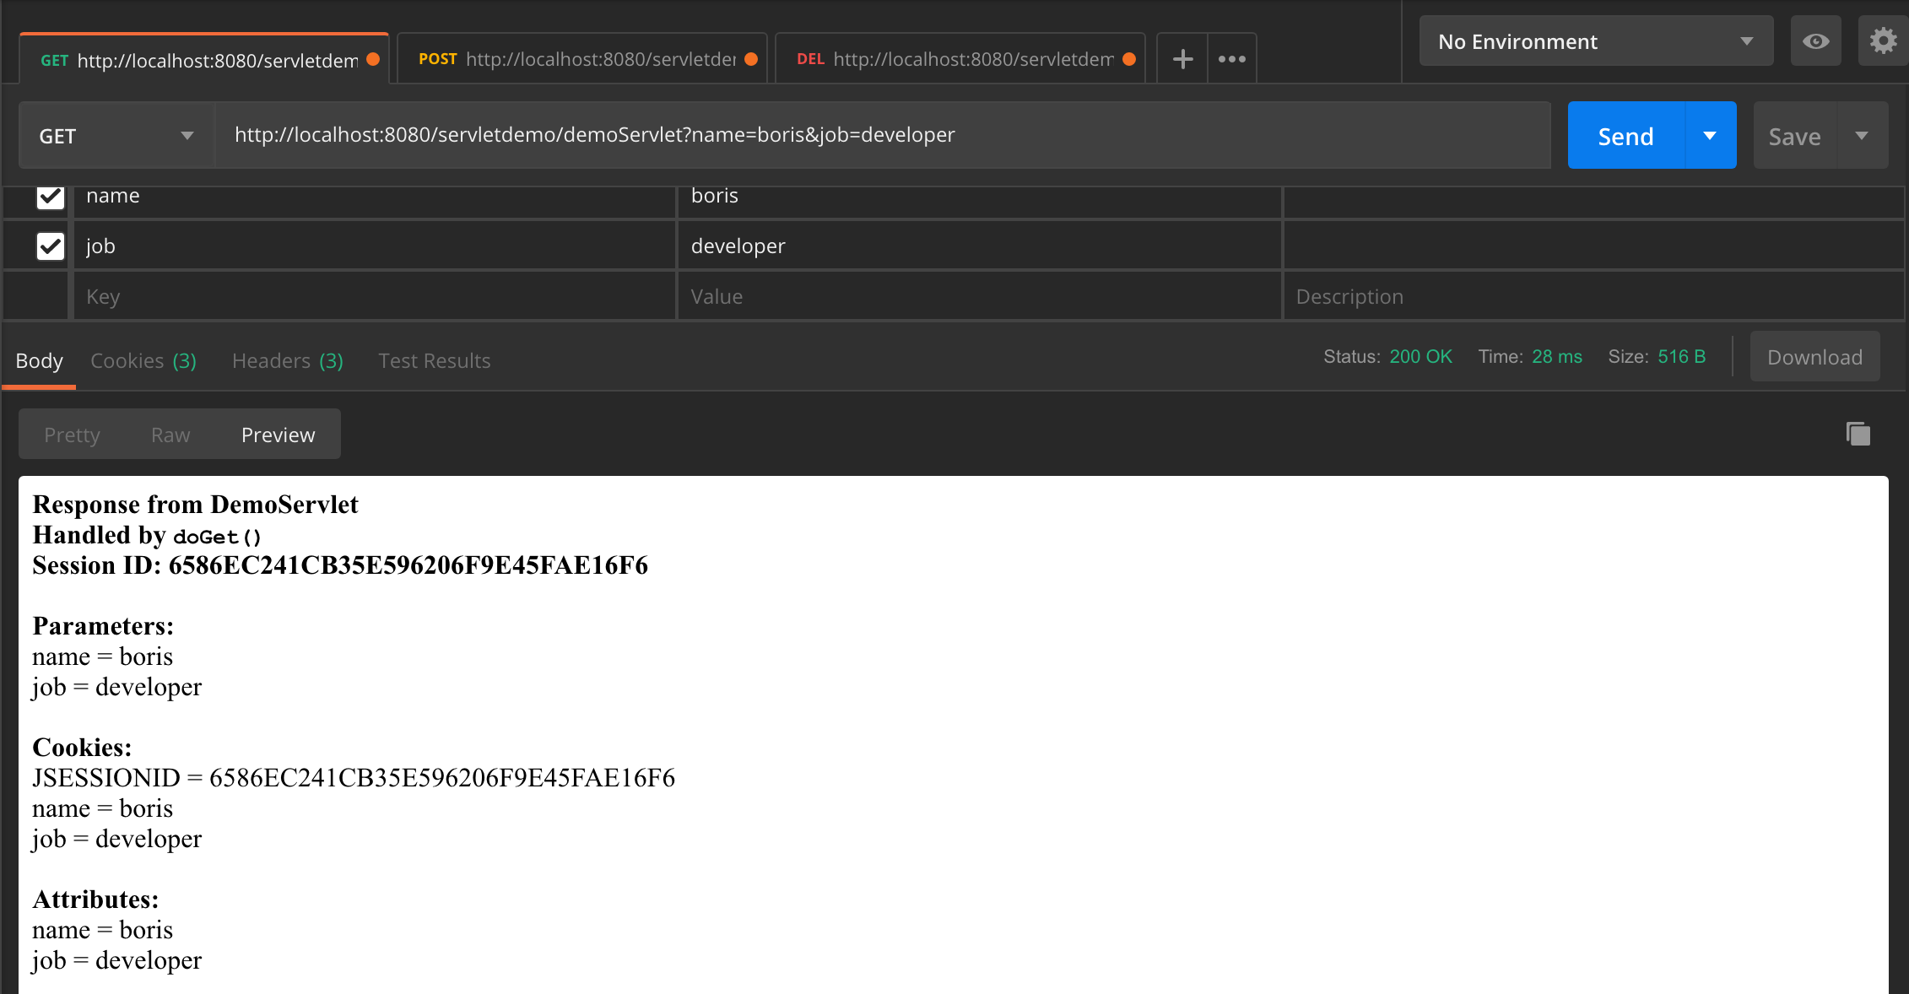Image resolution: width=1909 pixels, height=994 pixels.
Task: Open the No Environment dropdown
Action: (x=1595, y=41)
